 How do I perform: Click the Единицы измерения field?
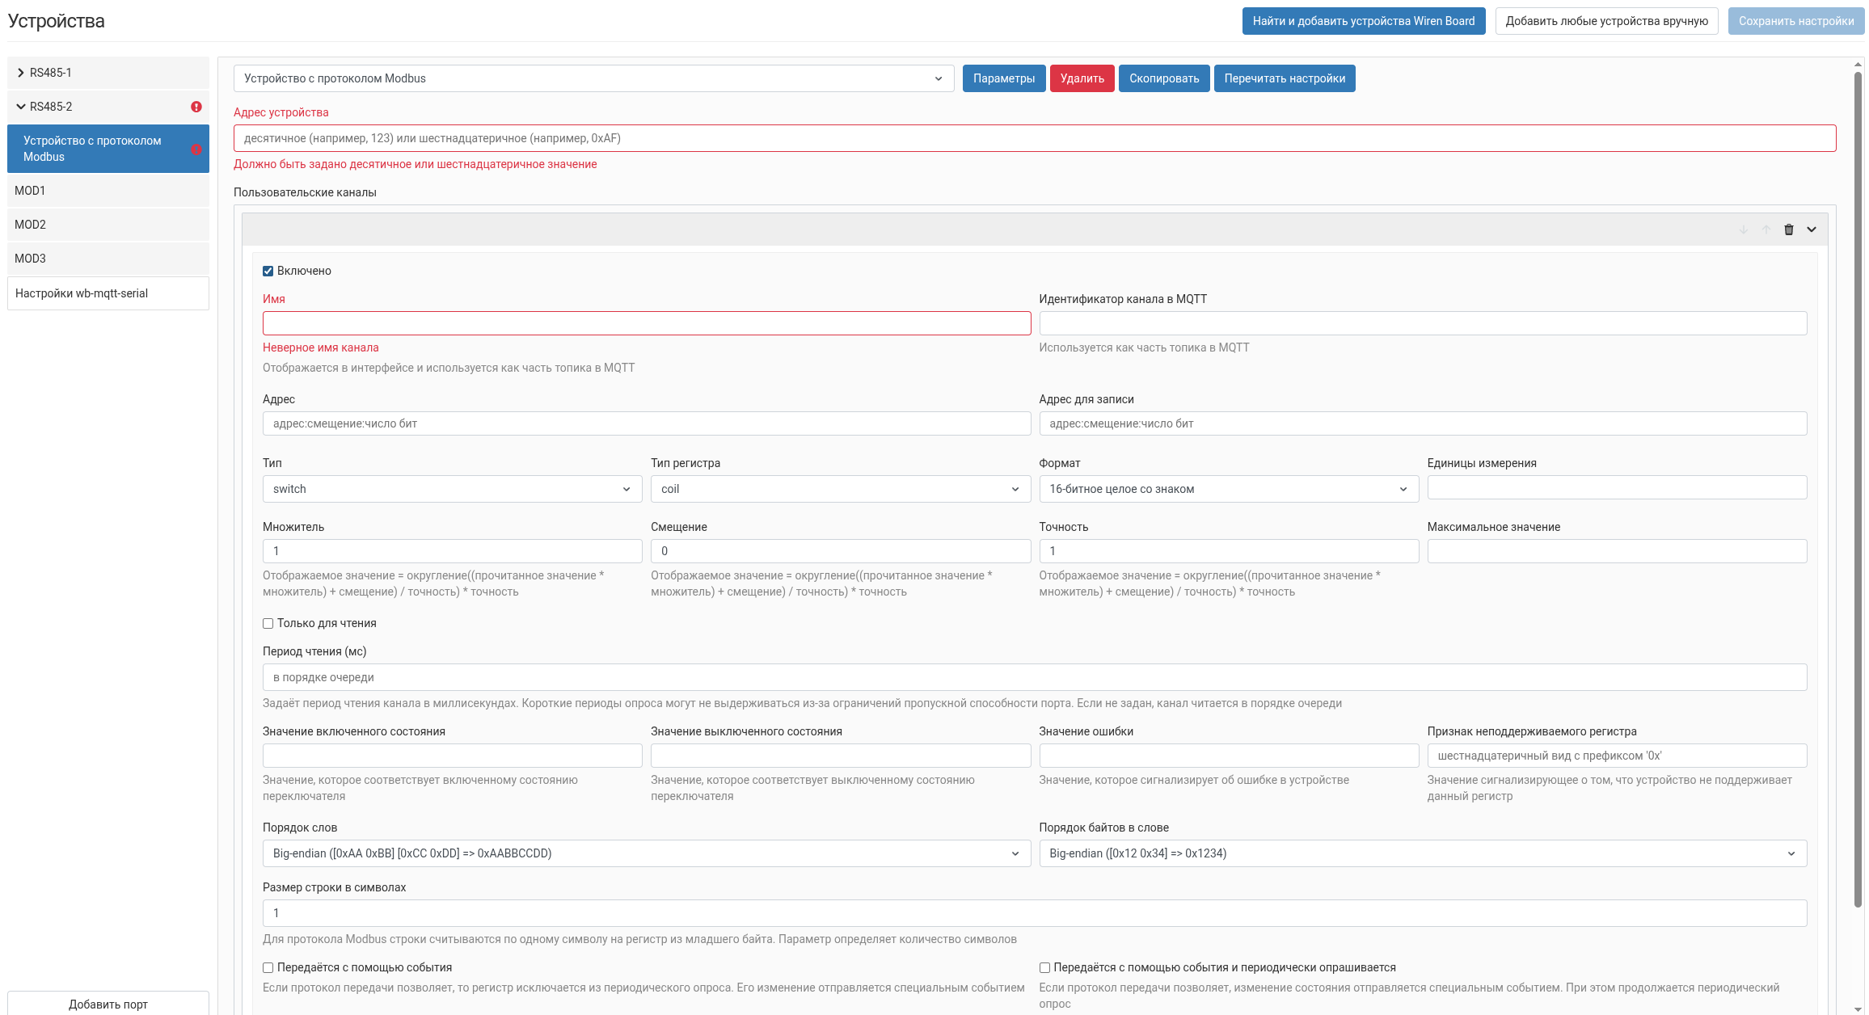tap(1617, 487)
